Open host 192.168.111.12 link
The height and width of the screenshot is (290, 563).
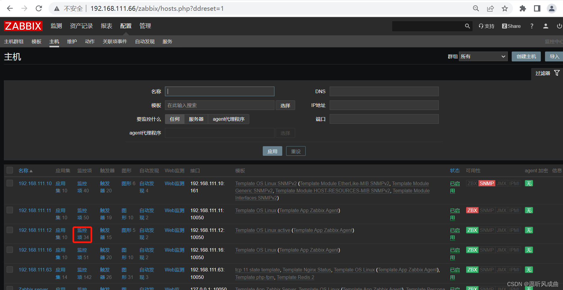[35, 230]
